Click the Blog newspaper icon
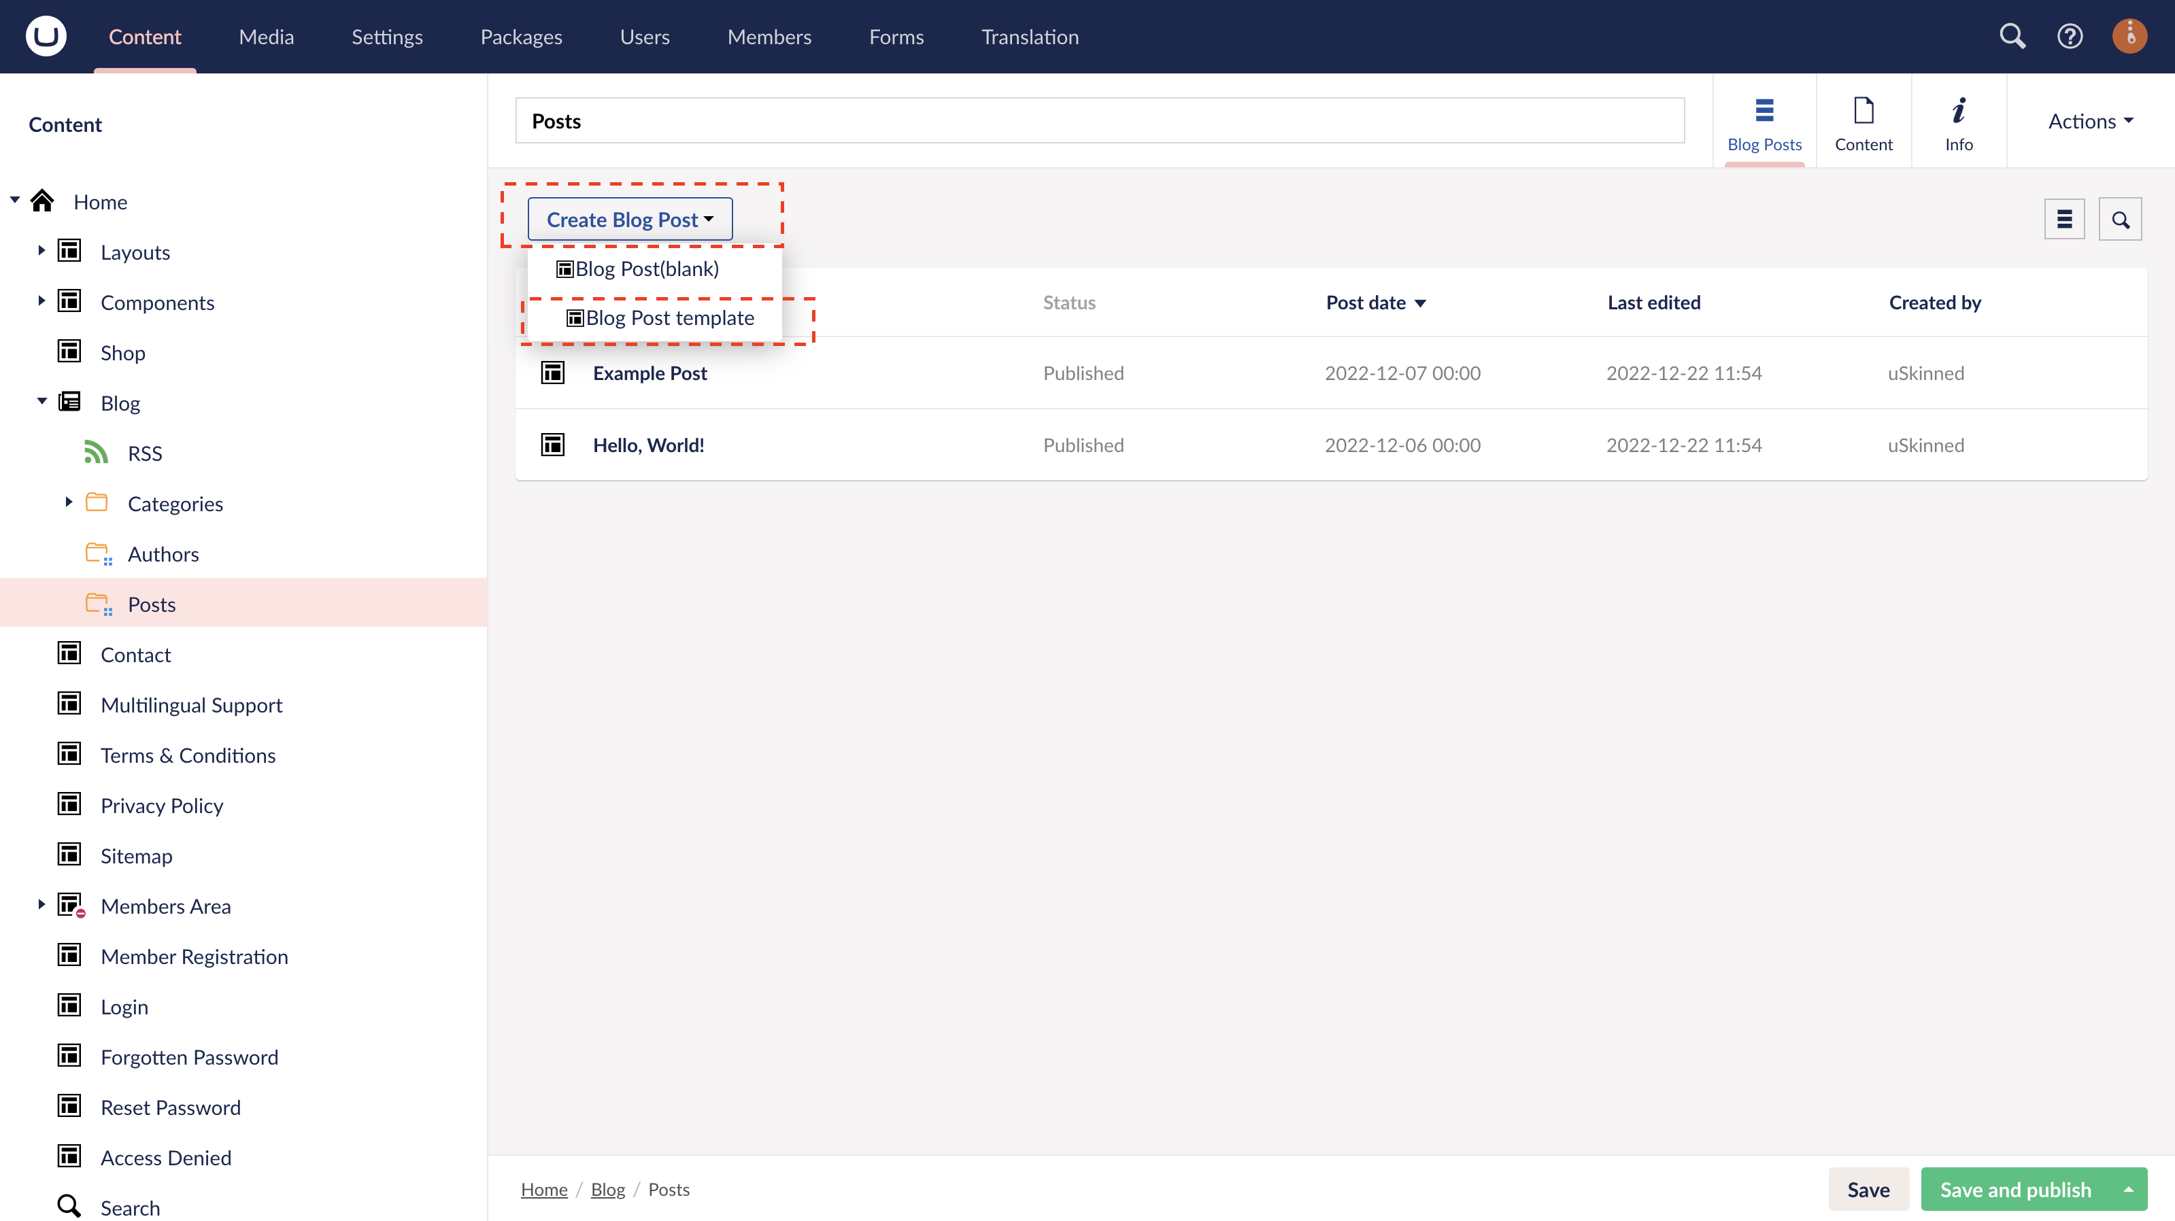 point(69,402)
